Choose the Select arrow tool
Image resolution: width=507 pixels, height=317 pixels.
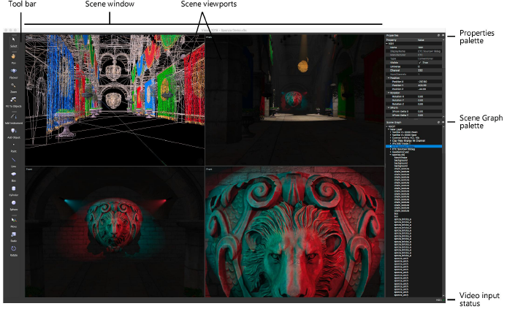coord(14,42)
